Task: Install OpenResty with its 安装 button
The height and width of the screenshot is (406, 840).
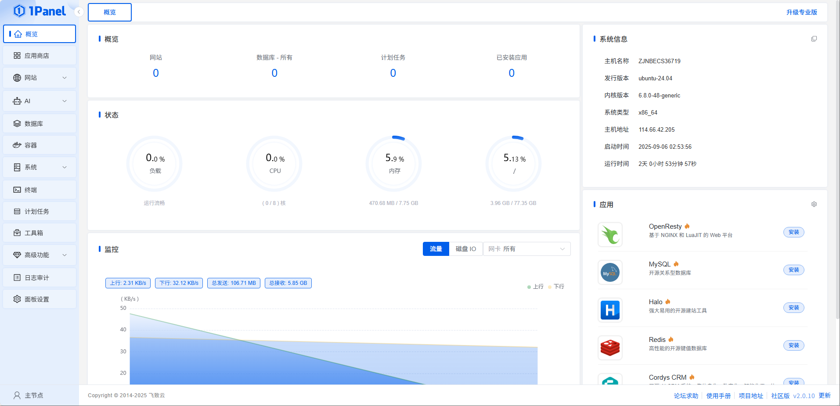Action: (793, 232)
